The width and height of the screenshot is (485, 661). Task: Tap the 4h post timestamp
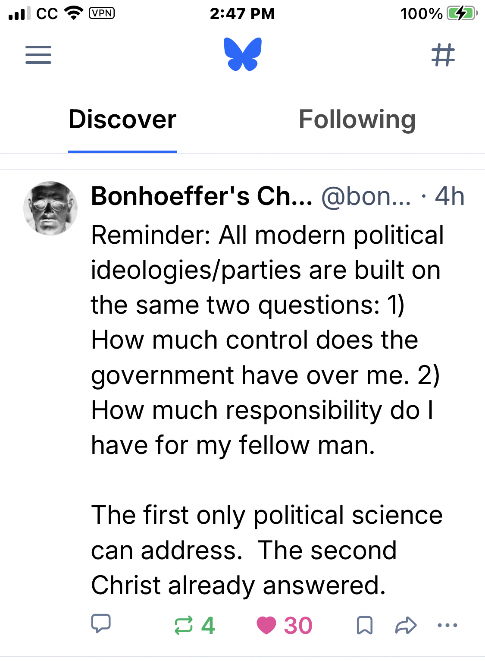(449, 197)
